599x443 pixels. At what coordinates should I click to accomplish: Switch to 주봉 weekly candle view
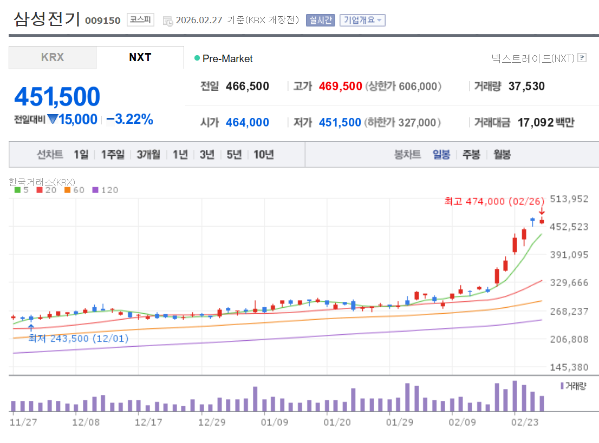click(x=471, y=154)
